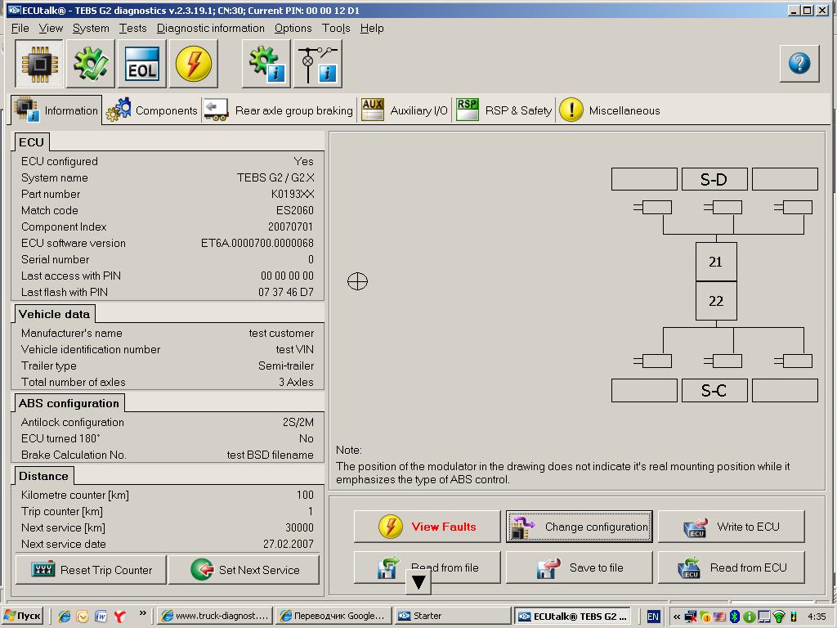Launch Word from quick launch icon
The width and height of the screenshot is (837, 628).
pyautogui.click(x=101, y=617)
